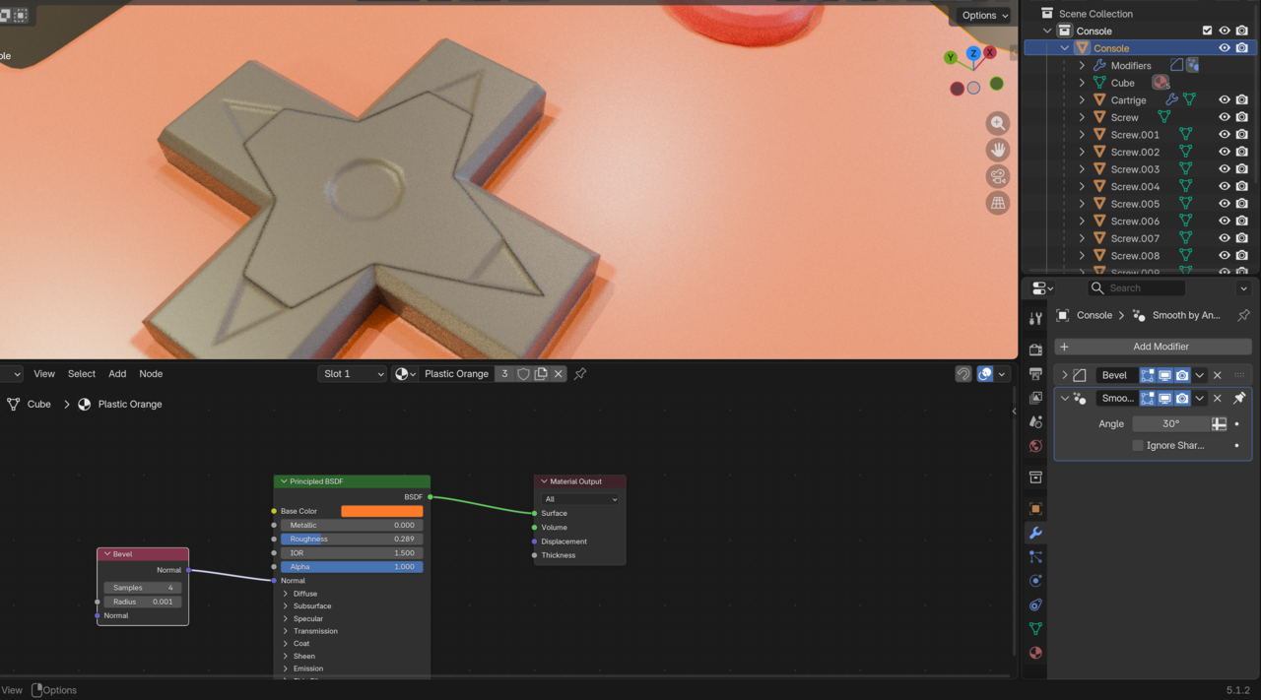
Task: Click the Add Modifier button
Action: (1153, 347)
